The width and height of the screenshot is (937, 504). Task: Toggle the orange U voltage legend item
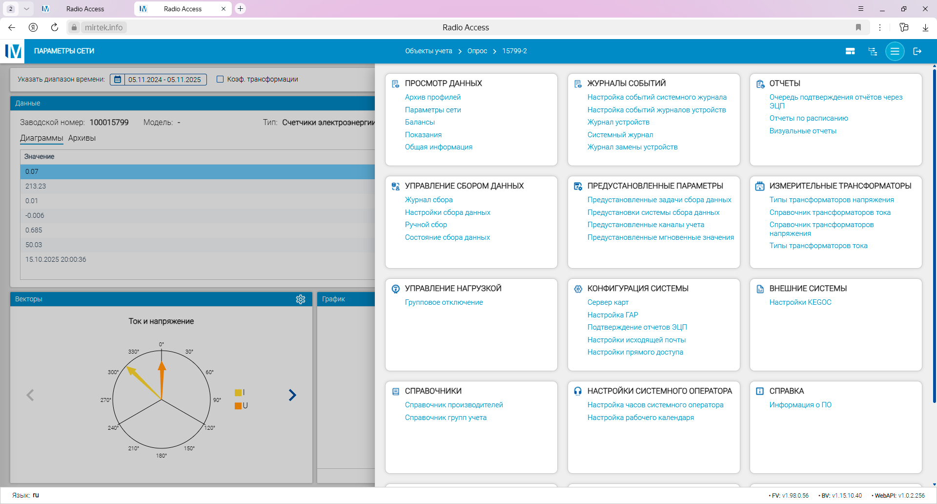point(239,406)
